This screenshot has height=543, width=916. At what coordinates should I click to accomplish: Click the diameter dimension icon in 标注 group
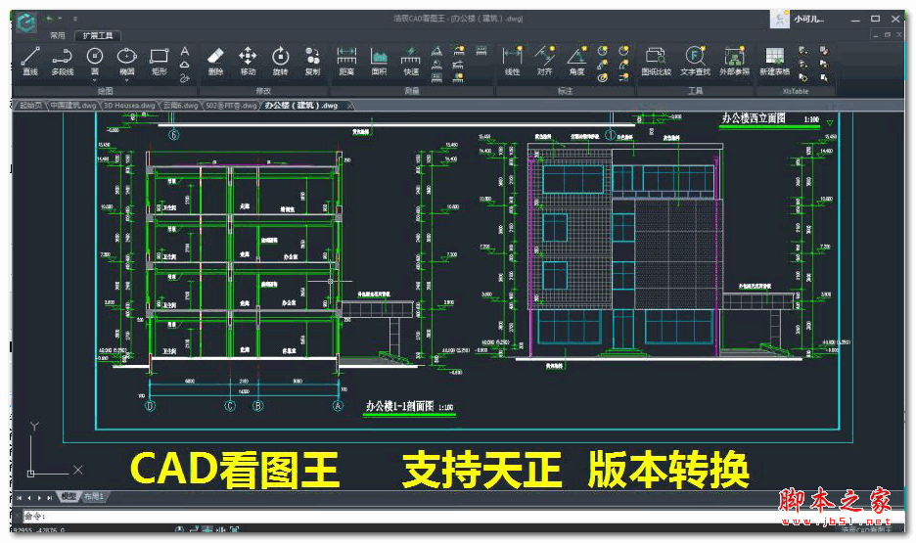(624, 52)
